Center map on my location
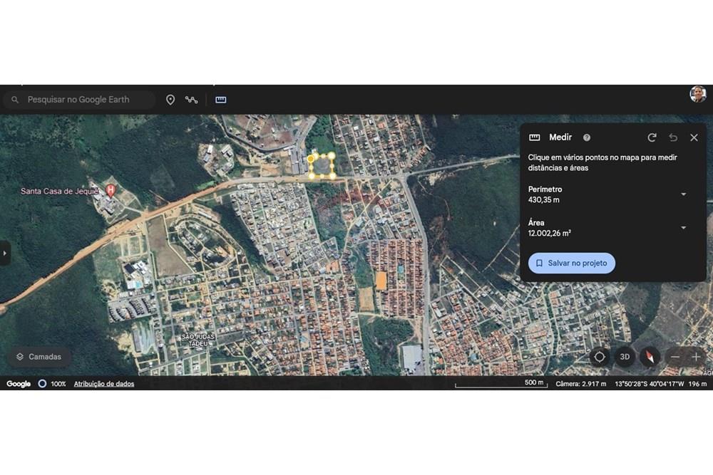Screen dimensions: 713x475 point(600,357)
